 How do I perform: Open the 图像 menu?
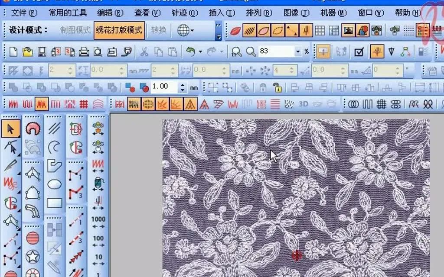297,13
